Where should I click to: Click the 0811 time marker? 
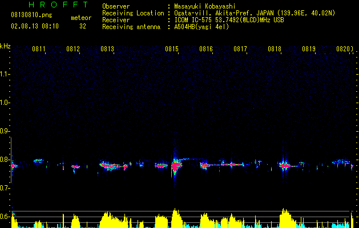38,48
